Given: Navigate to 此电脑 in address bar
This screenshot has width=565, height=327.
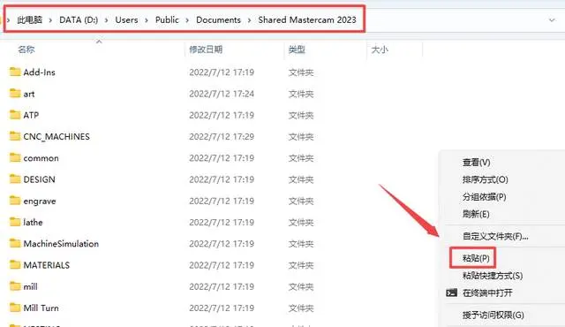Looking at the screenshot, I should (29, 19).
